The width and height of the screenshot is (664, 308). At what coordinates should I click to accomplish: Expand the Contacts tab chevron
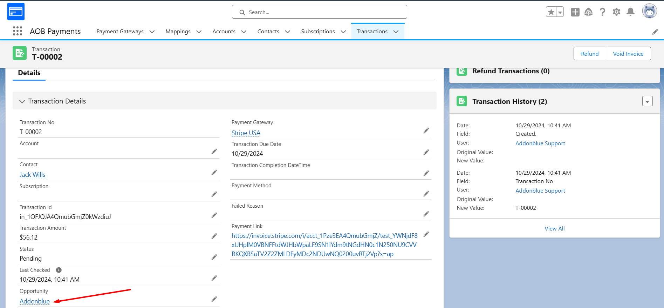coord(288,32)
